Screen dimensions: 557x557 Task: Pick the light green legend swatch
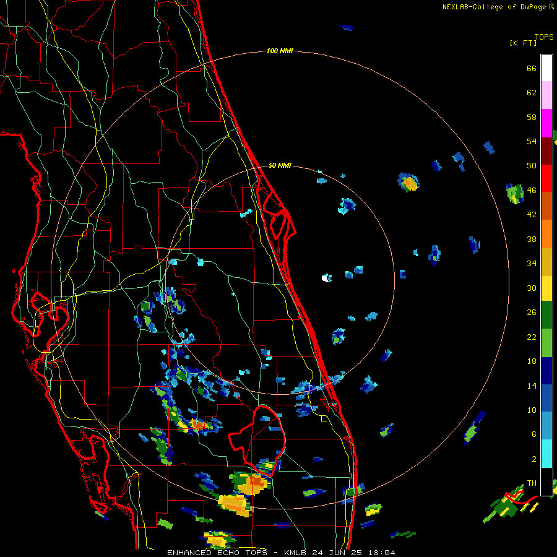[x=546, y=343]
